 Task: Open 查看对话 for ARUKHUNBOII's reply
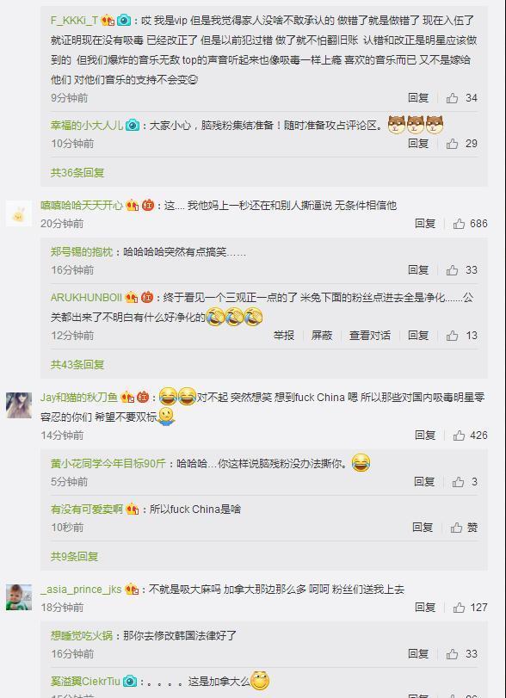point(370,335)
